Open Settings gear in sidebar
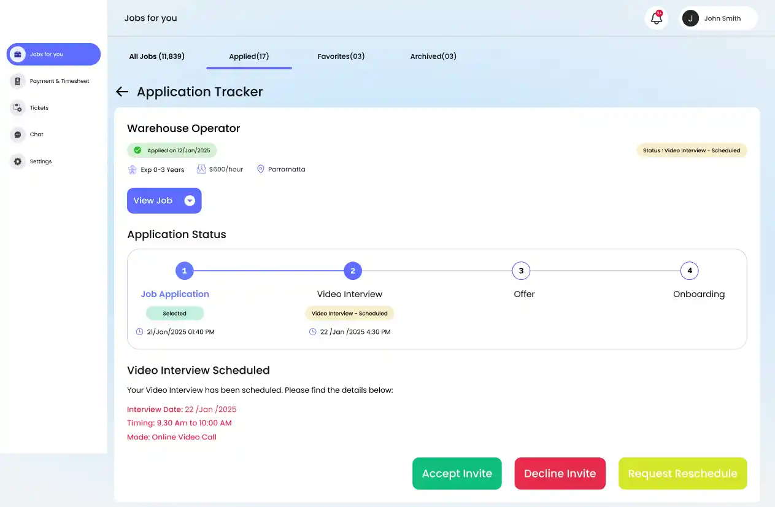Screen dimensions: 775x507 pyautogui.click(x=18, y=161)
